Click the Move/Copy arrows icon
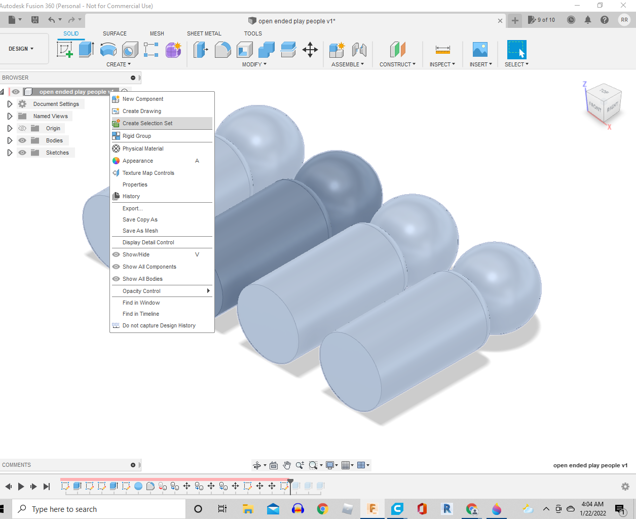 pyautogui.click(x=310, y=50)
